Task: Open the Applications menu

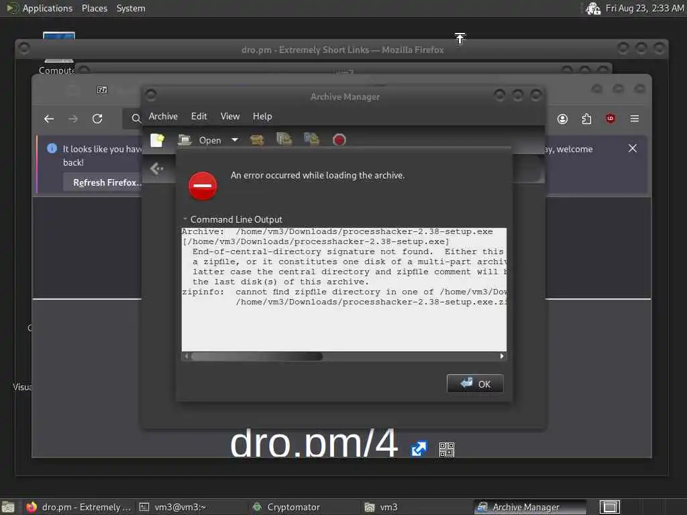Action: 48,8
